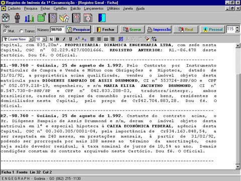Apply italic formatting in the editor toolbar
This screenshot has height=181, width=241.
(64, 39)
